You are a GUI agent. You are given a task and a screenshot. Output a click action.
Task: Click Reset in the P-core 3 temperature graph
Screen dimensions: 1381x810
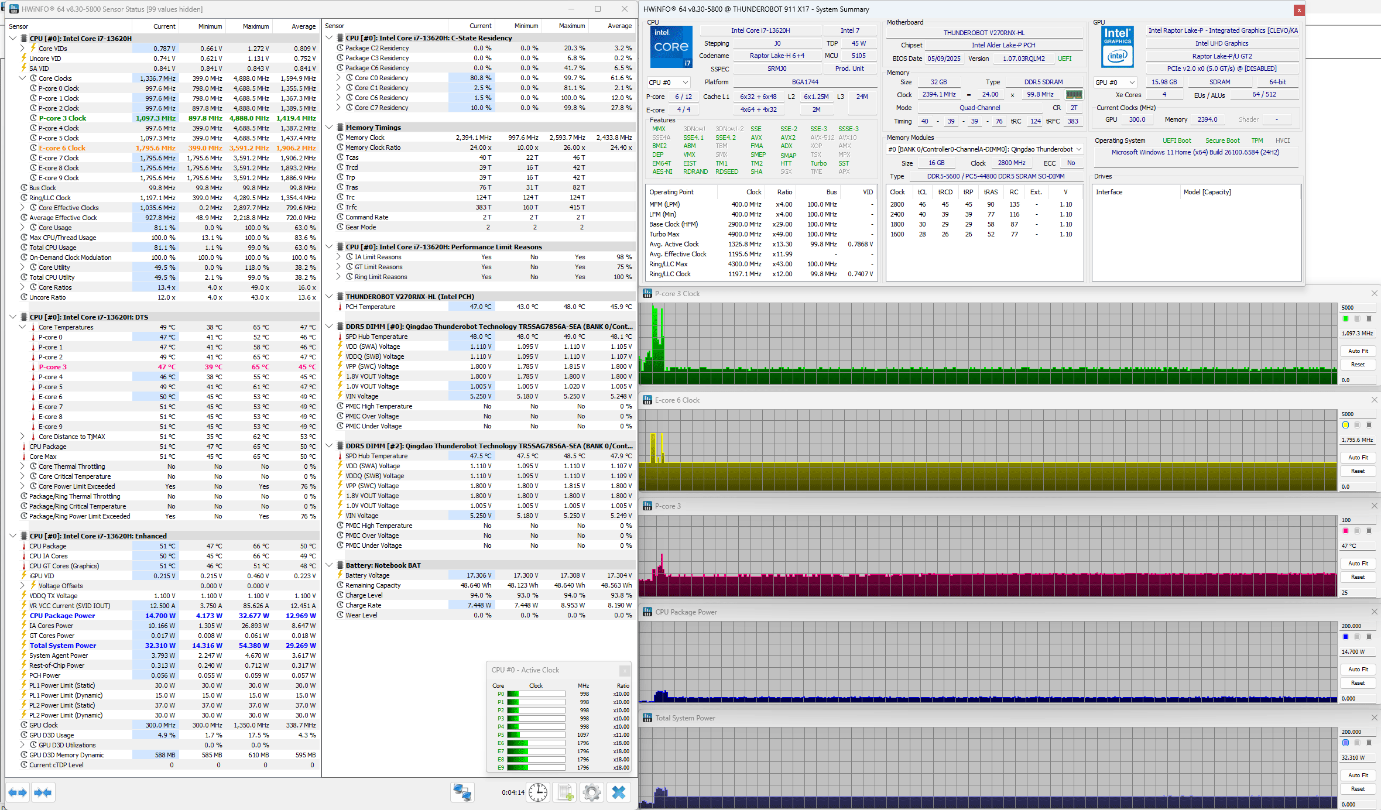click(x=1358, y=576)
